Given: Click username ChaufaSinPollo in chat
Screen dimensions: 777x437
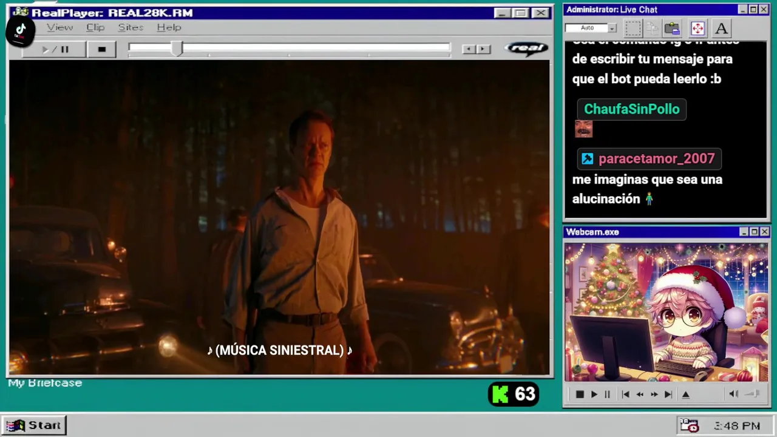Looking at the screenshot, I should click(631, 109).
